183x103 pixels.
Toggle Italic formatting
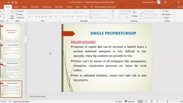coord(33,17)
